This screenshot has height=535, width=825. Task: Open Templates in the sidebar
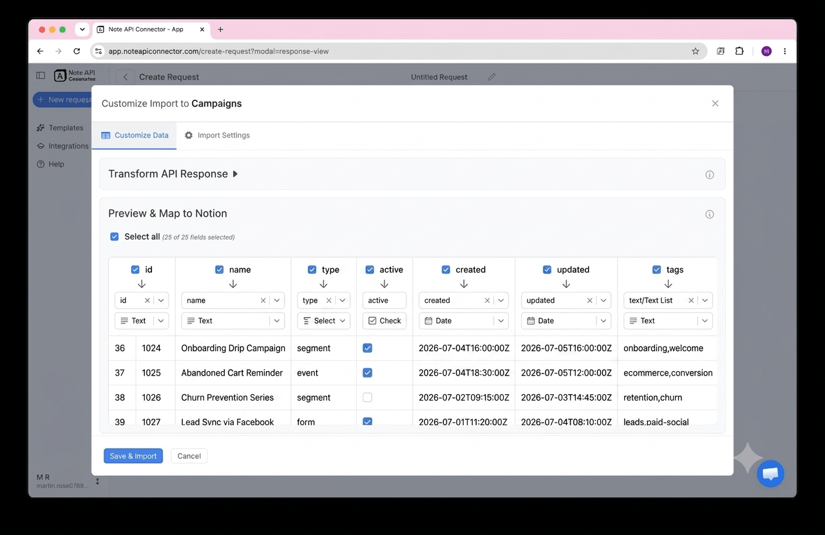tap(60, 128)
